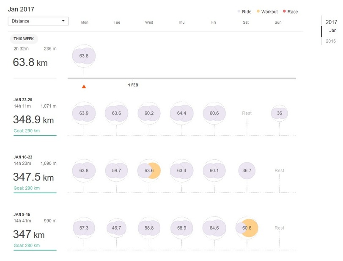This screenshot has height=261, width=343.
Task: Open the 64.4 km Thursday ride bubble
Action: click(x=181, y=113)
